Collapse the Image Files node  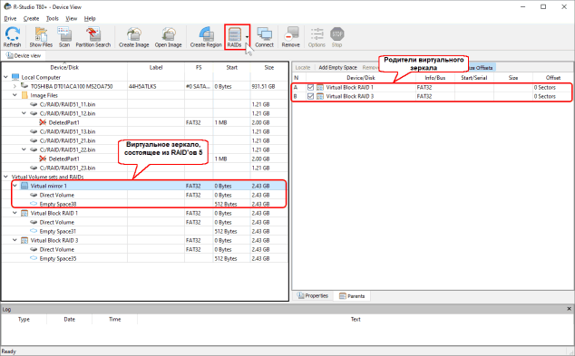(x=15, y=95)
